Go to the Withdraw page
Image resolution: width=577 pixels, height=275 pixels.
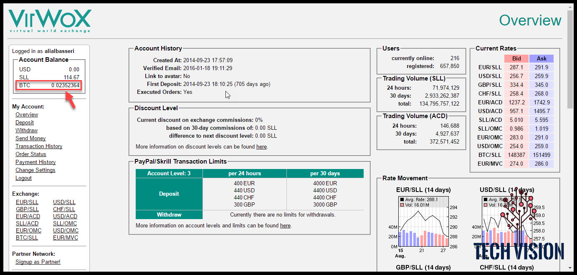pos(27,130)
